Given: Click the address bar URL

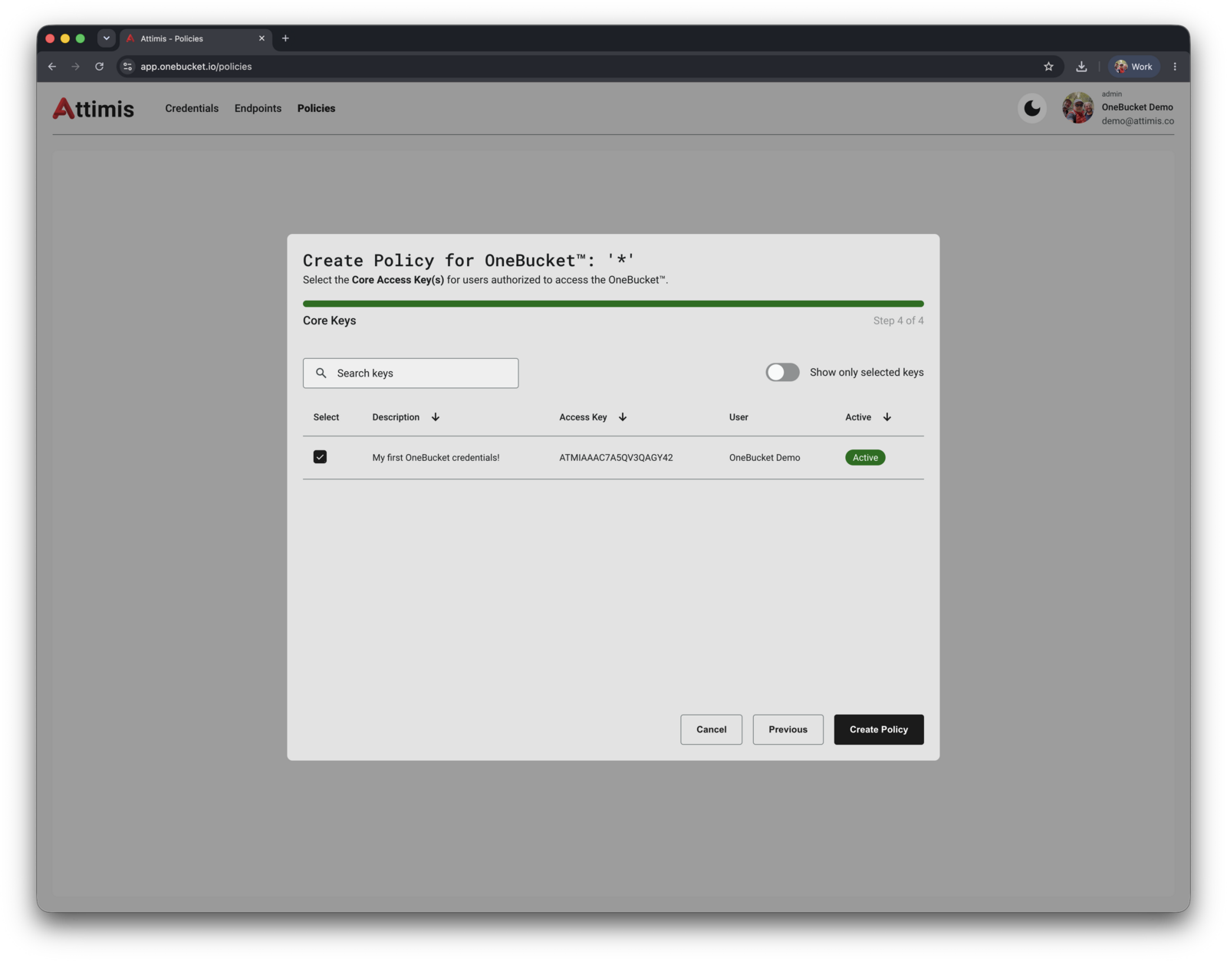Looking at the screenshot, I should [x=196, y=67].
